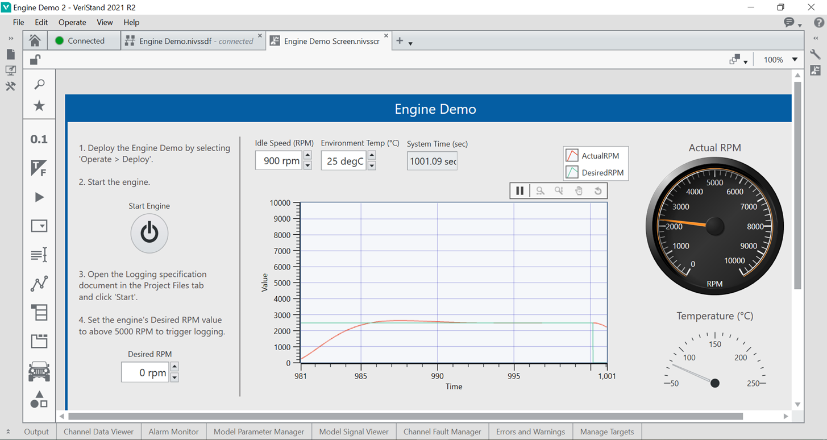Reset the graph view
Image resolution: width=827 pixels, height=440 pixels.
pyautogui.click(x=598, y=191)
